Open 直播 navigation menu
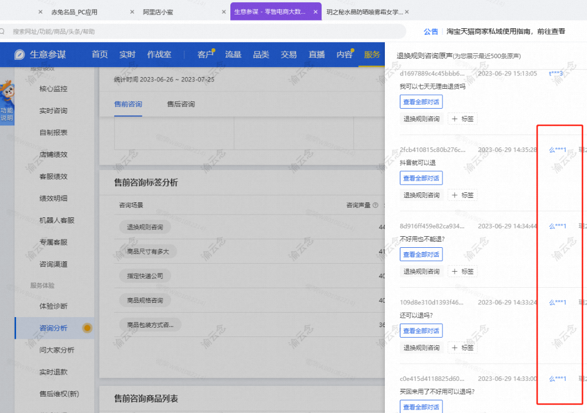The image size is (587, 413). point(316,55)
